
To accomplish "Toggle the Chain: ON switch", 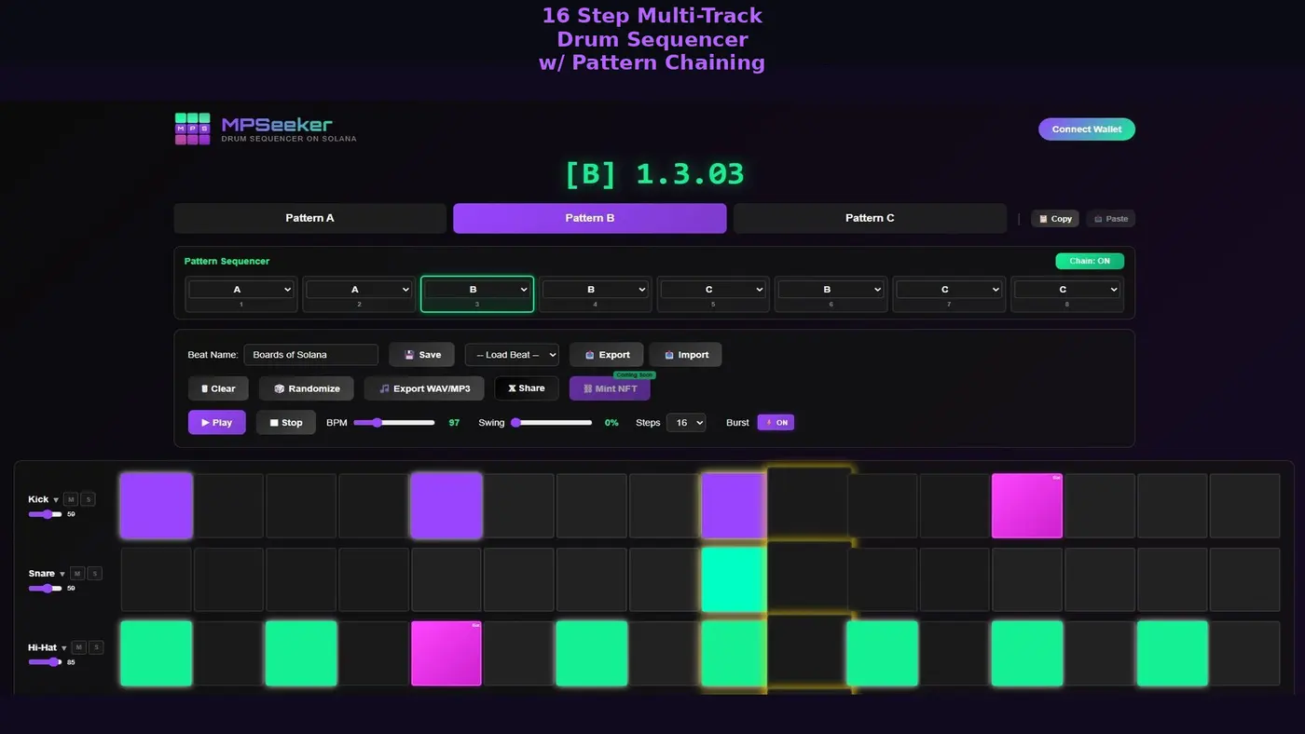I will [x=1090, y=261].
